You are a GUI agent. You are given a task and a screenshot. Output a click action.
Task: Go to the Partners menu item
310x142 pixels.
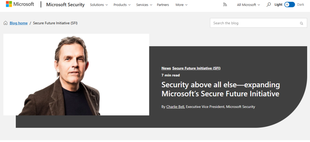pyautogui.click(x=163, y=5)
